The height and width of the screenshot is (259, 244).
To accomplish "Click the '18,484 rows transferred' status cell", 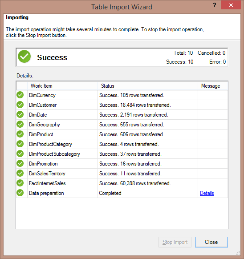I will 148,105.
